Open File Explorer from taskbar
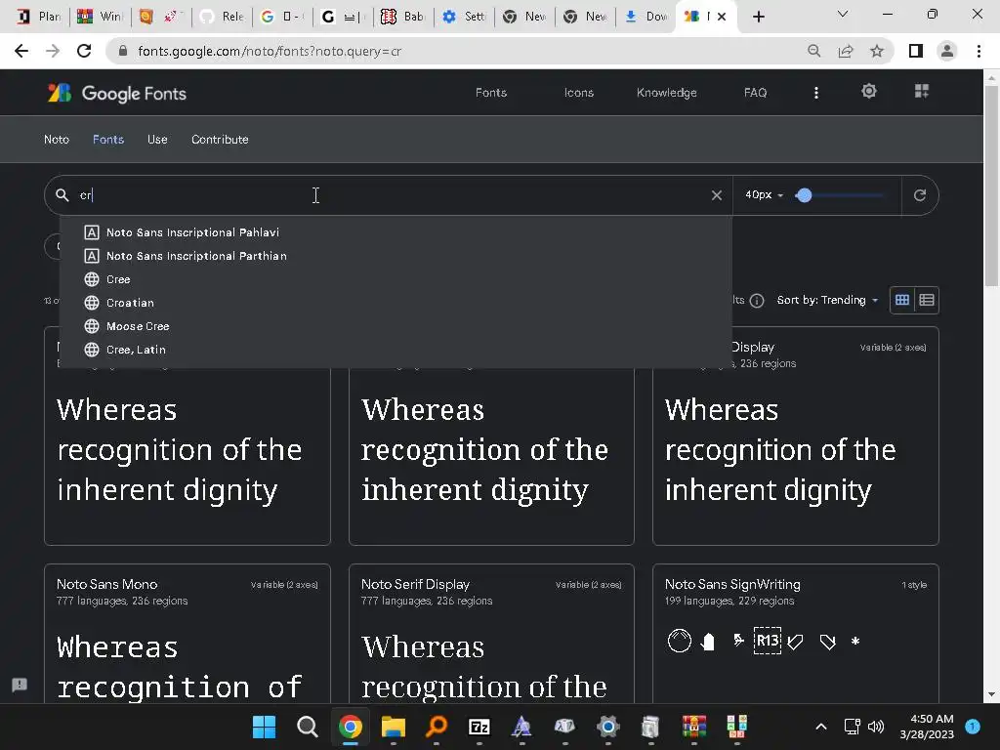 pos(394,727)
